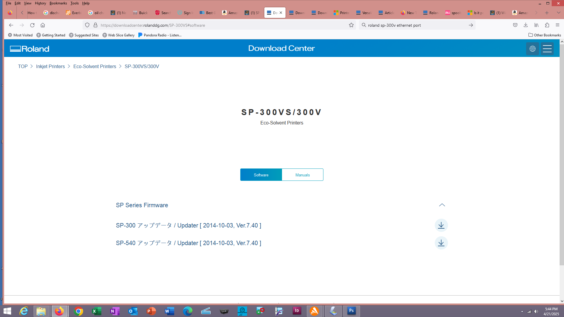The image size is (564, 317).
Task: Go to Inkjet Printers breadcrumb
Action: click(x=50, y=67)
